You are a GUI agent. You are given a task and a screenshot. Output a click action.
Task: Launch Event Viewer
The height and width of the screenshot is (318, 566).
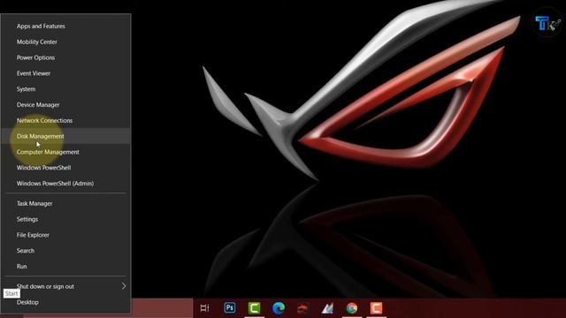65,73
